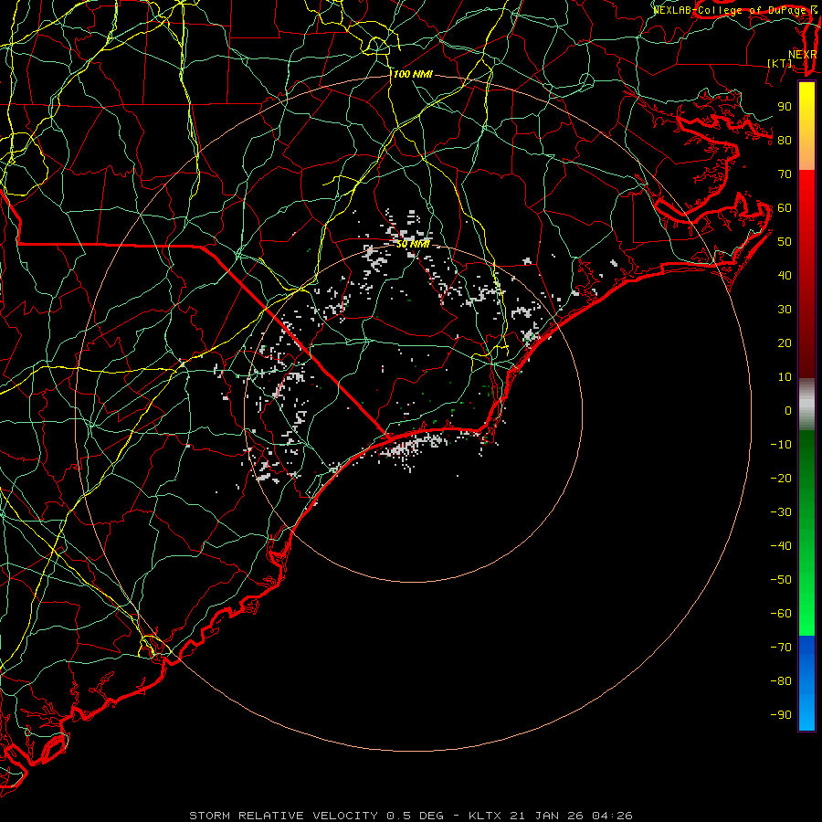Select the "-70" value on velocity scale

(x=781, y=648)
